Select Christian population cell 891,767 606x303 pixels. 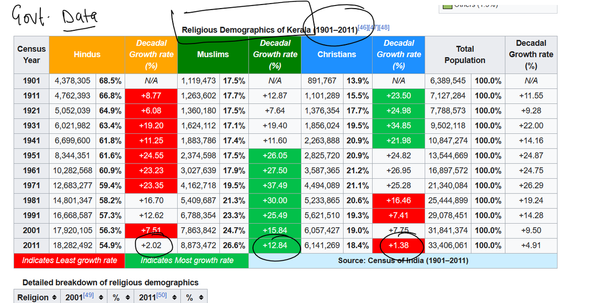[x=322, y=80]
